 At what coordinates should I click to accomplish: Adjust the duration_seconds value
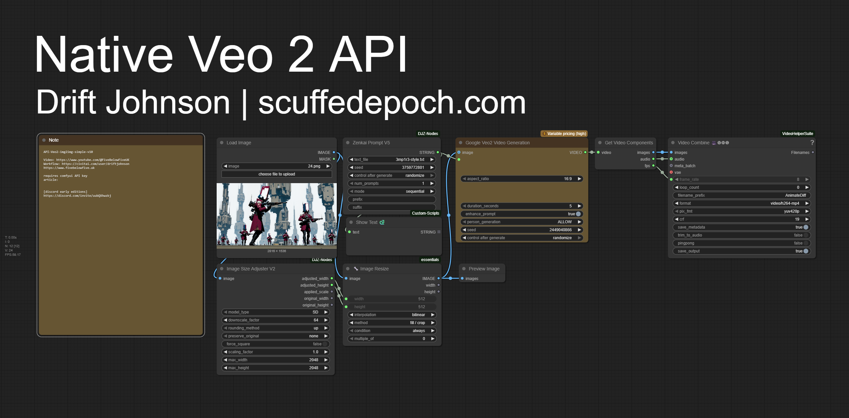[x=522, y=206]
